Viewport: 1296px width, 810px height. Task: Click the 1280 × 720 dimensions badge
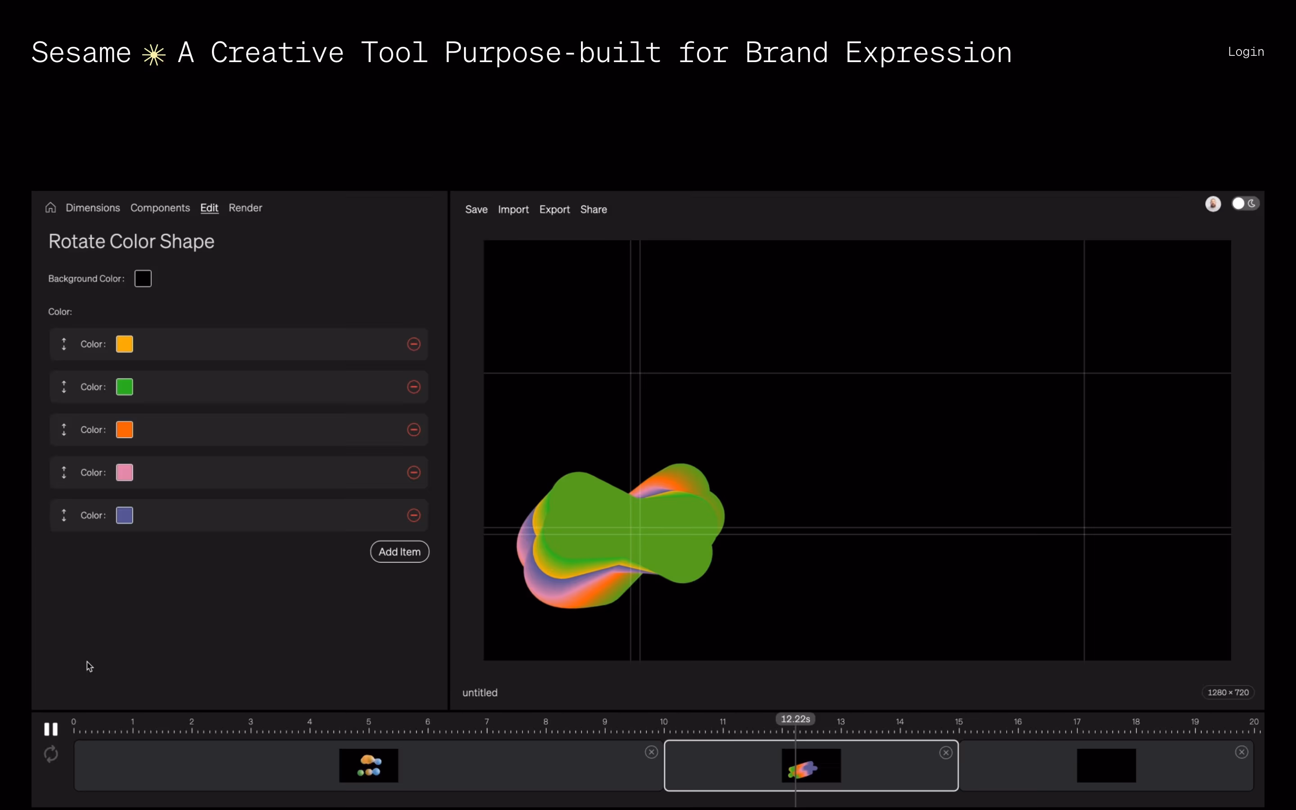pos(1228,693)
